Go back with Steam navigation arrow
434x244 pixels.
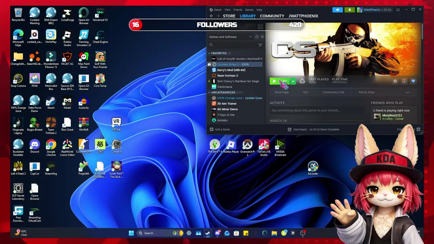coord(211,16)
